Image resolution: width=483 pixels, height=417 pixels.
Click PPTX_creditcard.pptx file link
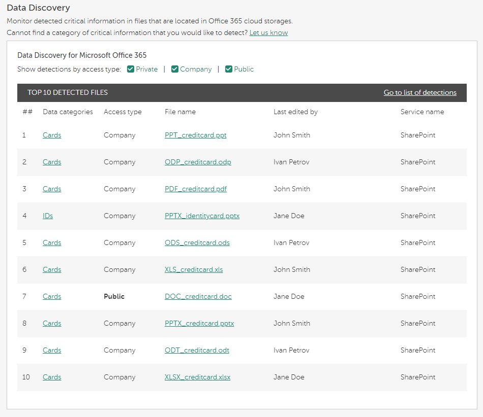[199, 323]
